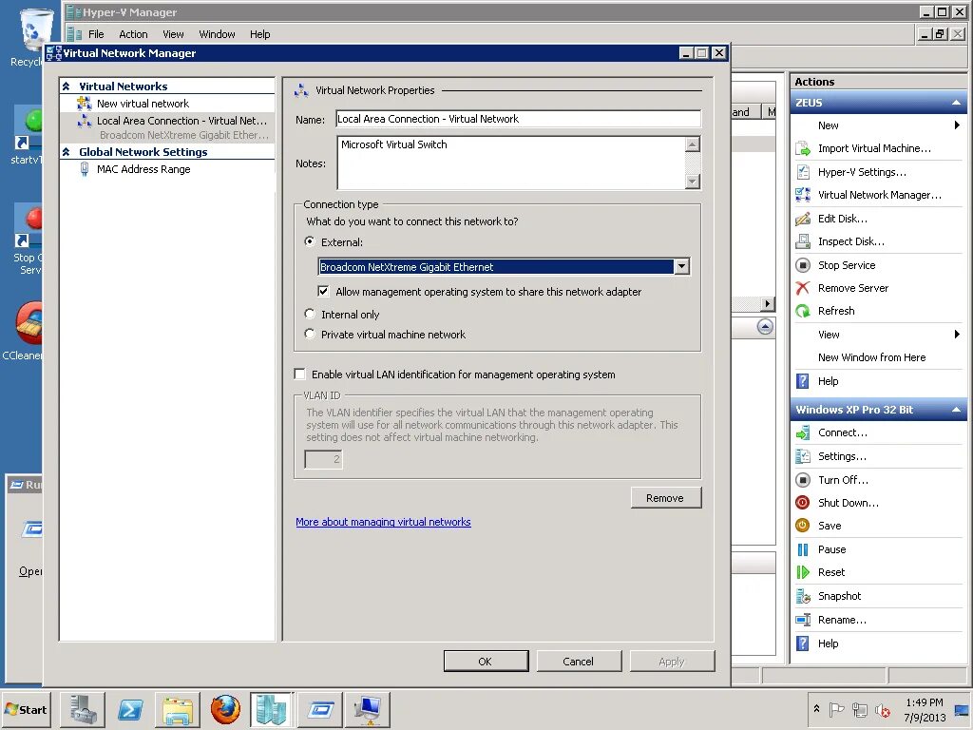This screenshot has height=730, width=973.
Task: Click right arrow of horizontal scrollbar behind dialog
Action: pyautogui.click(x=768, y=304)
